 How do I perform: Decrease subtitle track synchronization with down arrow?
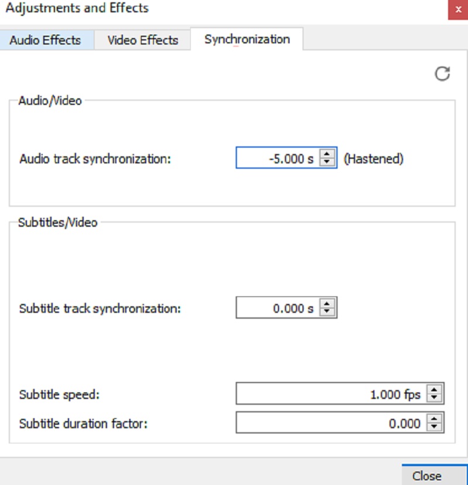click(x=328, y=312)
